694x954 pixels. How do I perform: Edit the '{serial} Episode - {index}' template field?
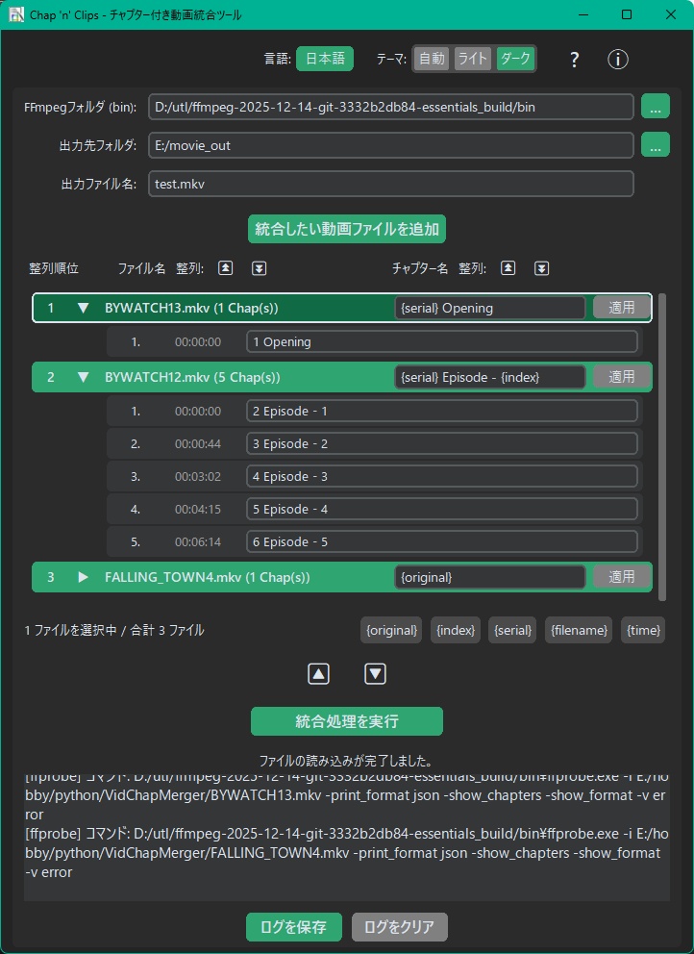[489, 377]
